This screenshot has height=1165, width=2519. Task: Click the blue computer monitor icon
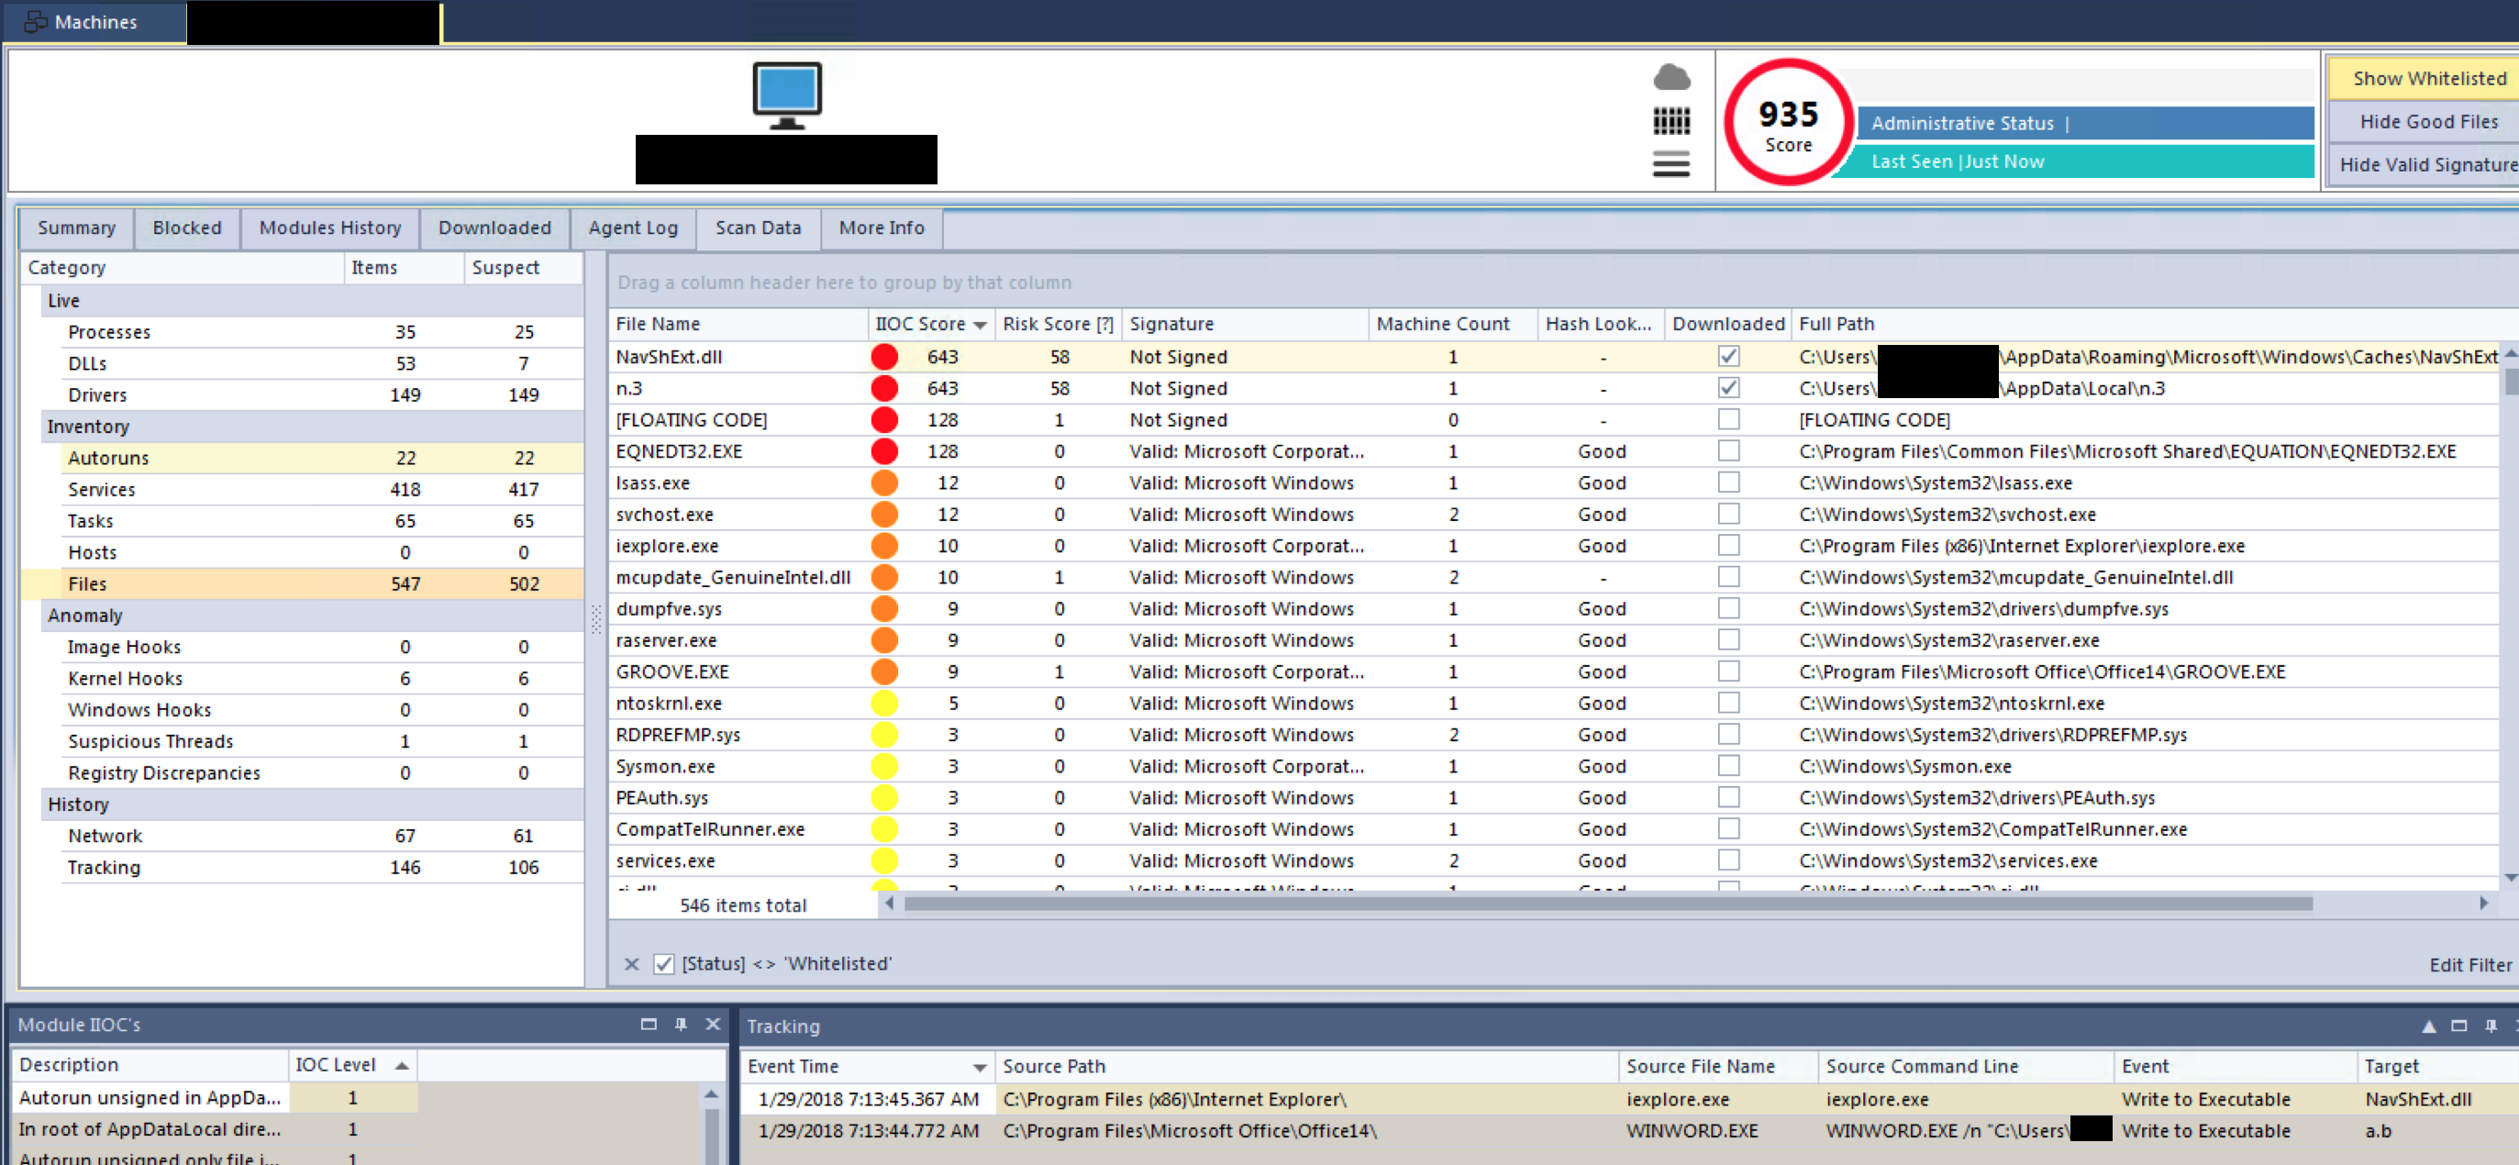coord(786,94)
